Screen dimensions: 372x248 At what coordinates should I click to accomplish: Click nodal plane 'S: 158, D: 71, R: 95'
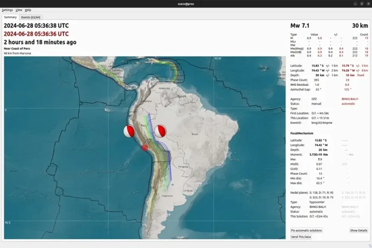[322, 193]
